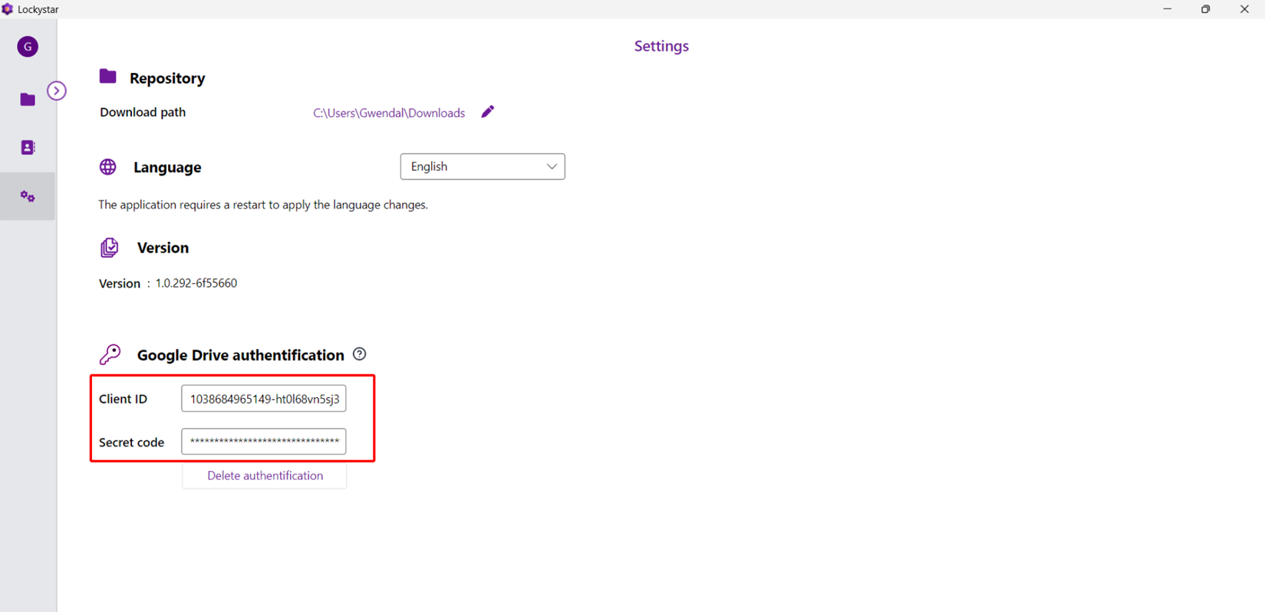Viewport: 1265px width, 612px height.
Task: Restore down the Lockystar window
Action: point(1205,9)
